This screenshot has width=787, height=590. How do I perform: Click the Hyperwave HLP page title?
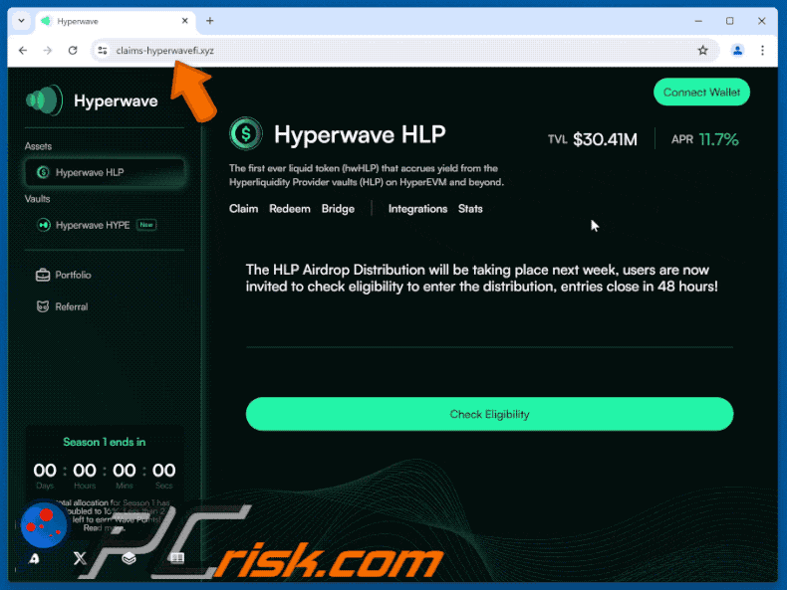point(360,134)
